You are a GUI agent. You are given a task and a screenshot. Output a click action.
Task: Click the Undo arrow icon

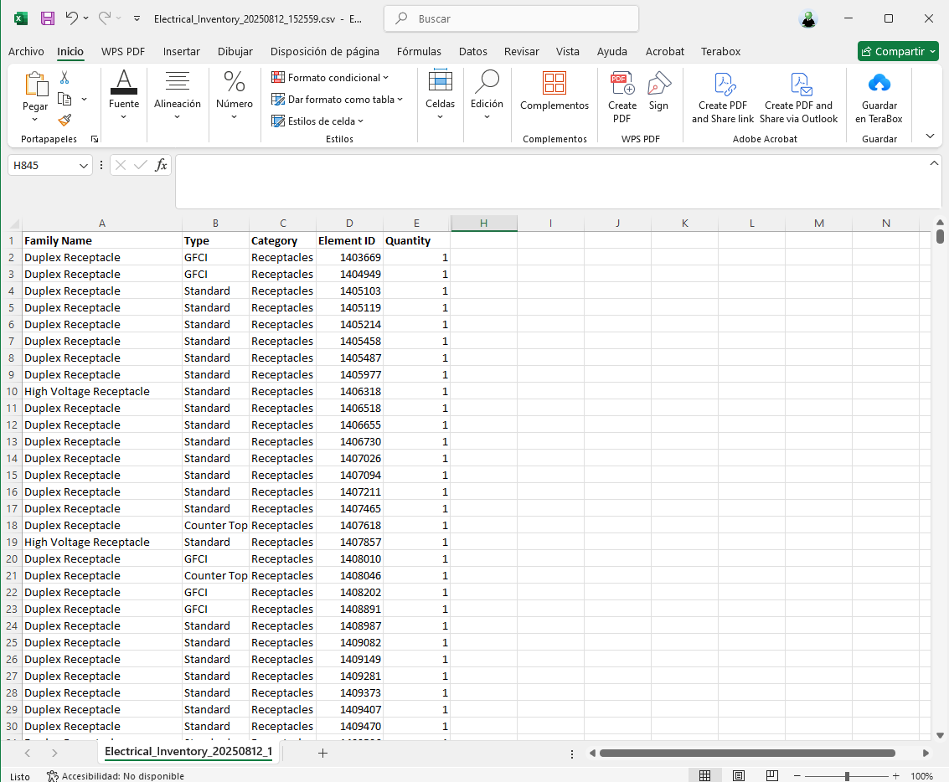tap(72, 18)
